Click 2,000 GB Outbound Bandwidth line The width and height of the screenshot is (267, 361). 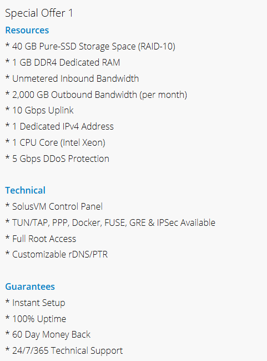coord(96,95)
